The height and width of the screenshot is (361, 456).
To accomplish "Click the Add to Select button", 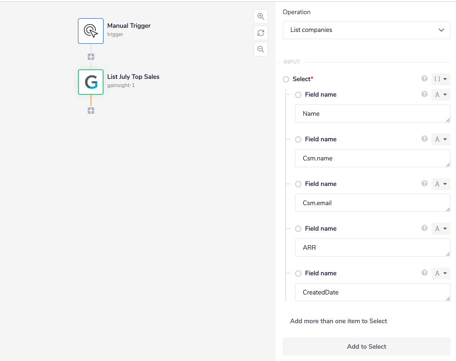I will click(x=366, y=346).
